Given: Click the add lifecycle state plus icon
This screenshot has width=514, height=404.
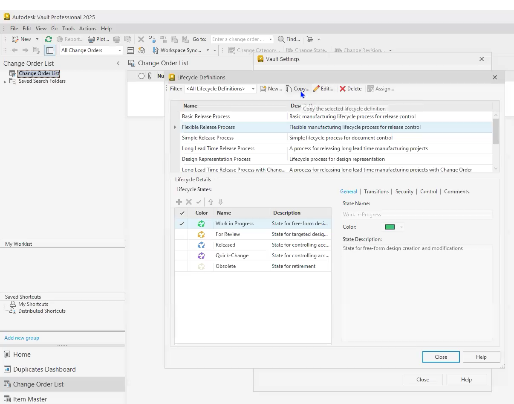Looking at the screenshot, I should click(x=179, y=202).
